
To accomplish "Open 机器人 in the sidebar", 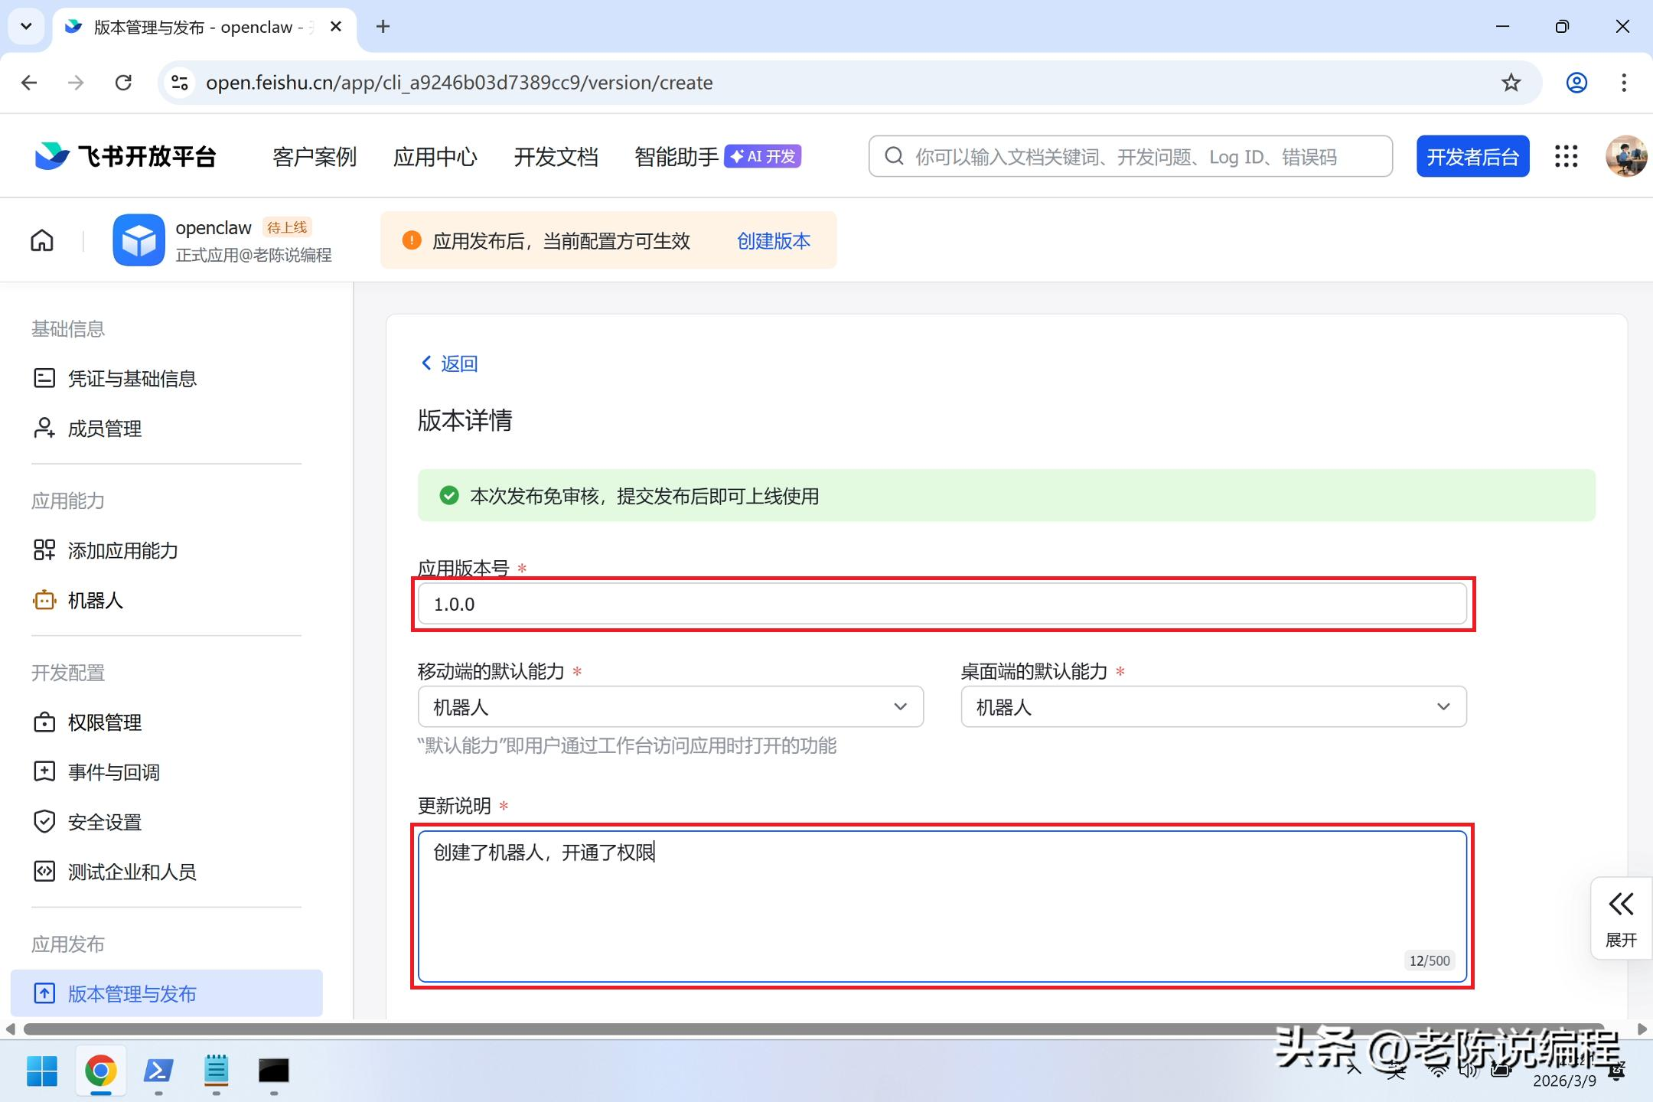I will (95, 601).
